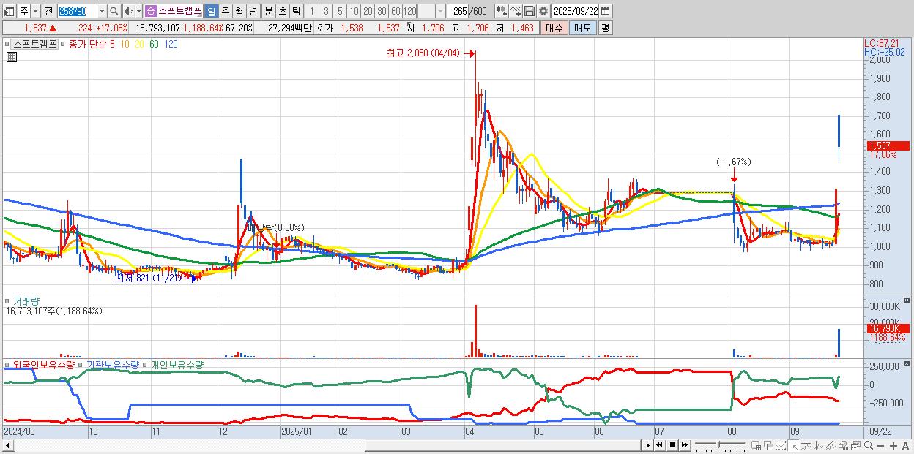Open the '주' type dropdown at top-left
The image size is (914, 454).
(x=35, y=11)
